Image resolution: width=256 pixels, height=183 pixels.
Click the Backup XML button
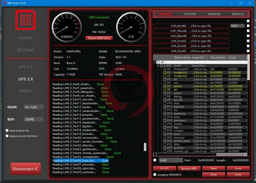click(189, 168)
